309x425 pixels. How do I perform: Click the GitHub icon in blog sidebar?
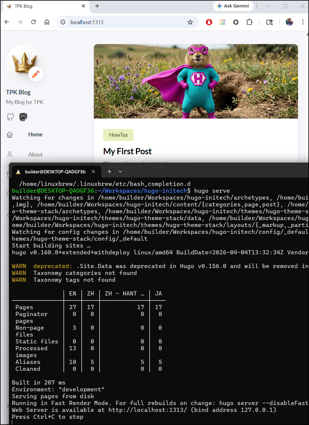10,117
